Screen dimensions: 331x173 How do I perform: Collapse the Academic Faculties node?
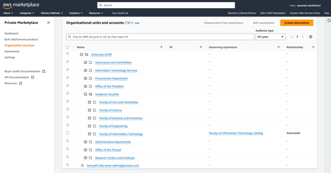point(85,94)
